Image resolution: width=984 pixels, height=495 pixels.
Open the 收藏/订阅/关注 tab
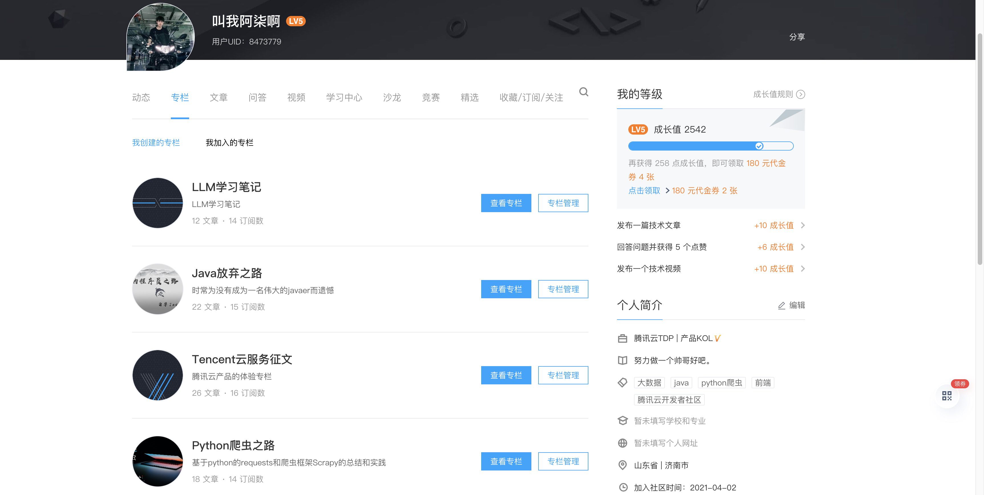pos(531,98)
